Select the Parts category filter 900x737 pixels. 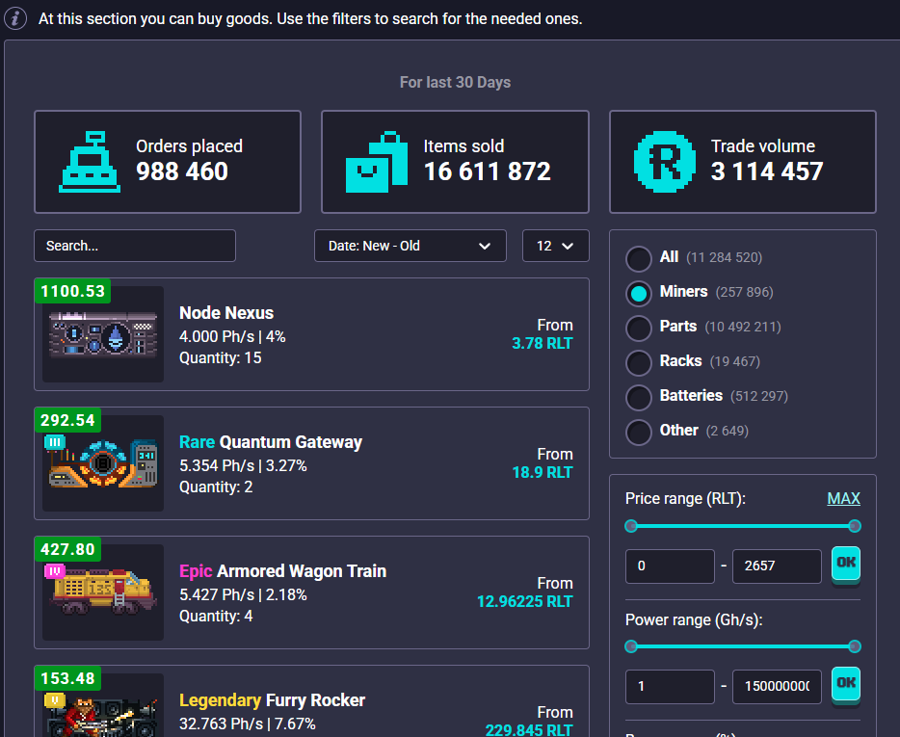(x=638, y=328)
